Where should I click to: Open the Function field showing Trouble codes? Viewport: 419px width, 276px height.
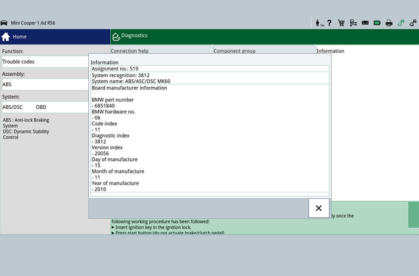coord(44,62)
